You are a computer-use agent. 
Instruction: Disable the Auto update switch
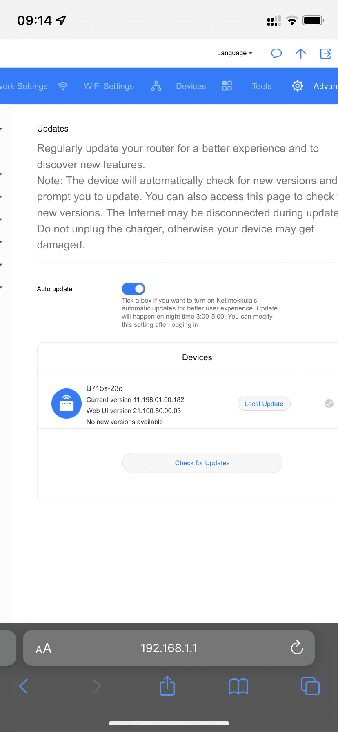pos(133,289)
